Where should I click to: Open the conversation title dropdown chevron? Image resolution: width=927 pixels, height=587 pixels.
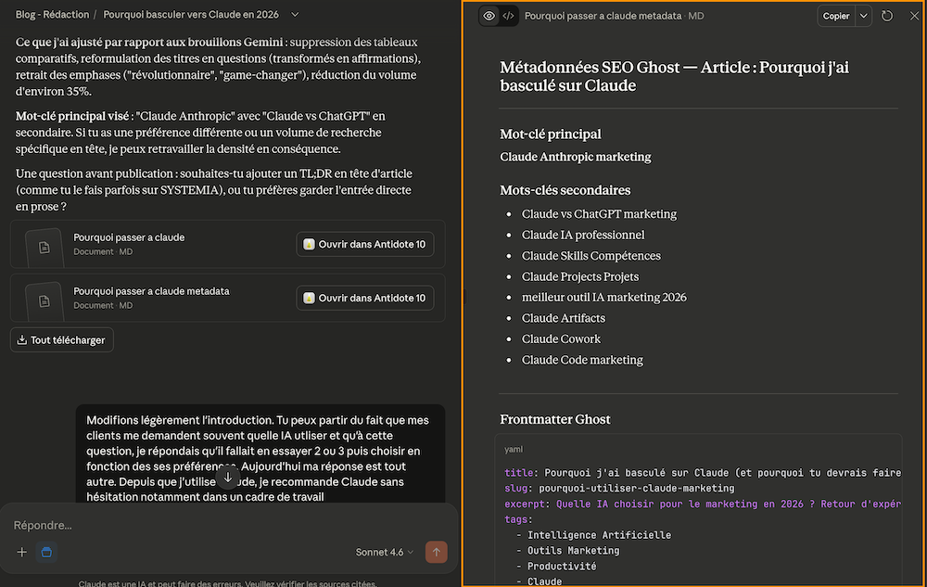pyautogui.click(x=295, y=14)
